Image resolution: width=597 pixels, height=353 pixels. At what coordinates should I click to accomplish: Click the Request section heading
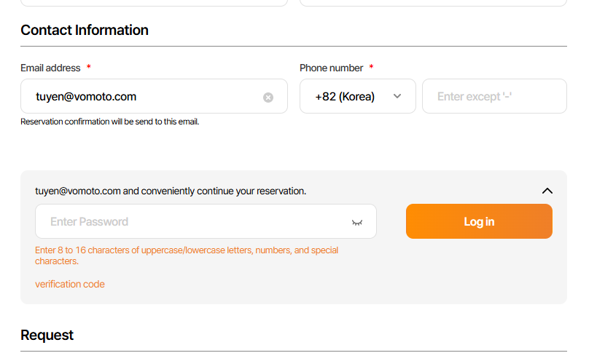click(47, 335)
